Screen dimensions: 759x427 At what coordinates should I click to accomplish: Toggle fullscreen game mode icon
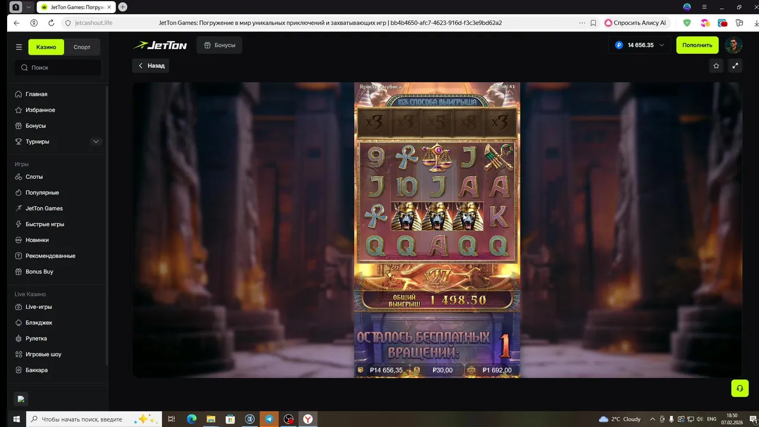pyautogui.click(x=735, y=66)
